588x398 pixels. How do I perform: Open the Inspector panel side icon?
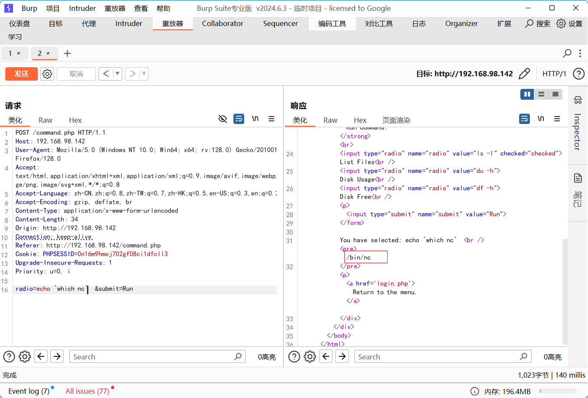(x=578, y=100)
